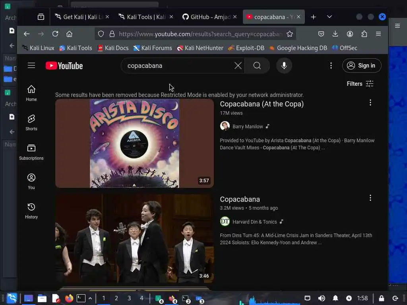The height and width of the screenshot is (305, 407).
Task: Open tracking protection shield info
Action: pyautogui.click(x=101, y=34)
